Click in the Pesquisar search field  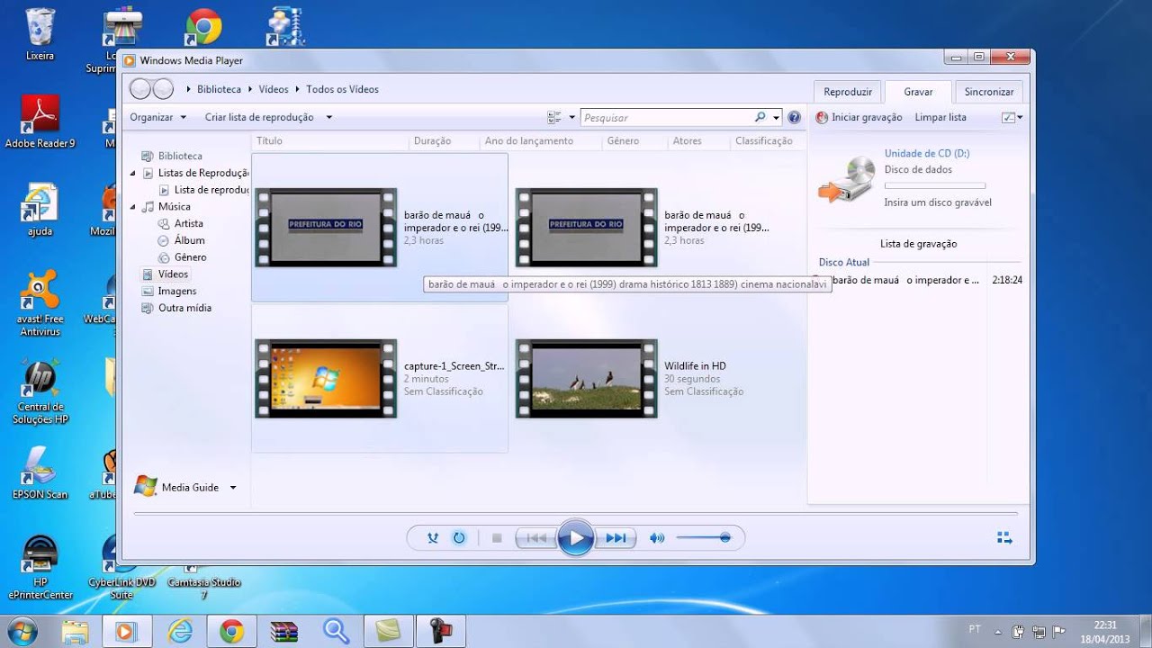[x=668, y=117]
